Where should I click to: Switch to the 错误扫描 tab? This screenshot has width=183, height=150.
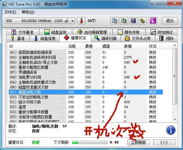pyautogui.click(x=106, y=38)
